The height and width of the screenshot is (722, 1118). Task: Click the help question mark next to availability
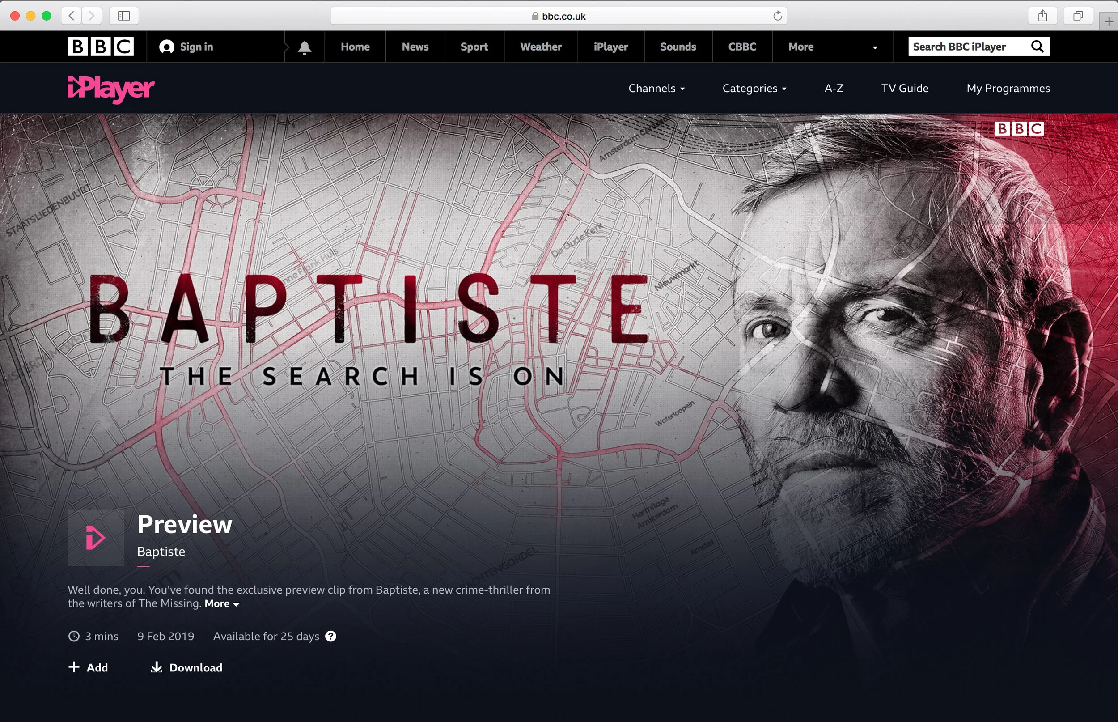331,636
